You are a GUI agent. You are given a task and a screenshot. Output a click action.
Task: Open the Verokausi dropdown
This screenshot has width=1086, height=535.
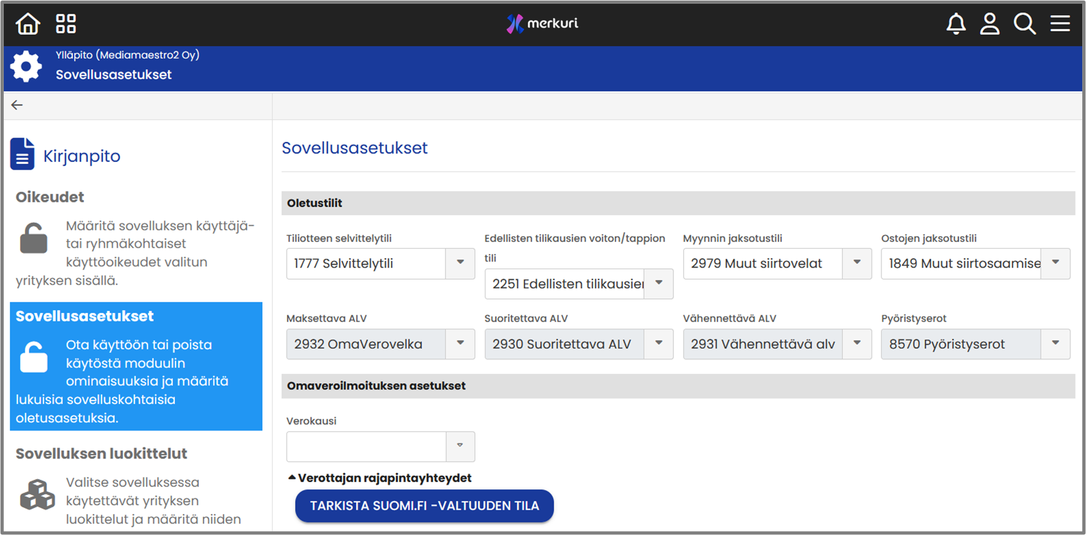click(460, 446)
